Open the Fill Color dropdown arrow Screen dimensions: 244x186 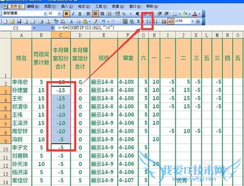(189, 14)
